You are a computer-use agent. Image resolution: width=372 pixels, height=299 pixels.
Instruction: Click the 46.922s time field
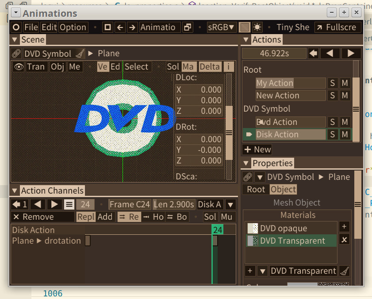click(274, 54)
